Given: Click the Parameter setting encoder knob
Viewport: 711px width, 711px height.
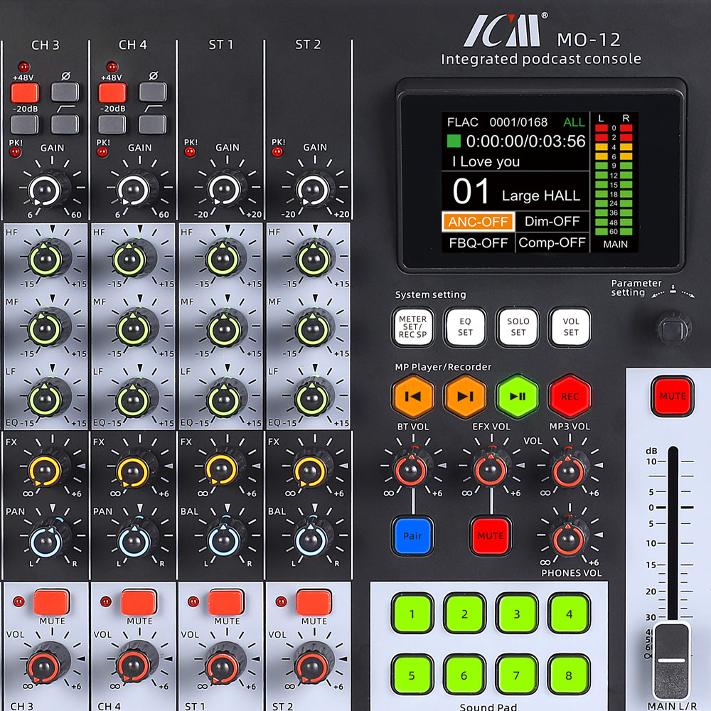Looking at the screenshot, I should coord(673,327).
